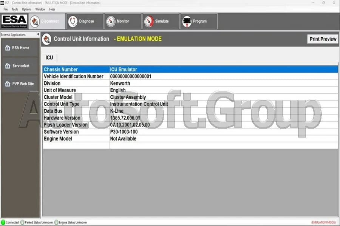Pin the External Applications panel
Image resolution: width=340 pixels, height=226 pixels.
[38, 34]
